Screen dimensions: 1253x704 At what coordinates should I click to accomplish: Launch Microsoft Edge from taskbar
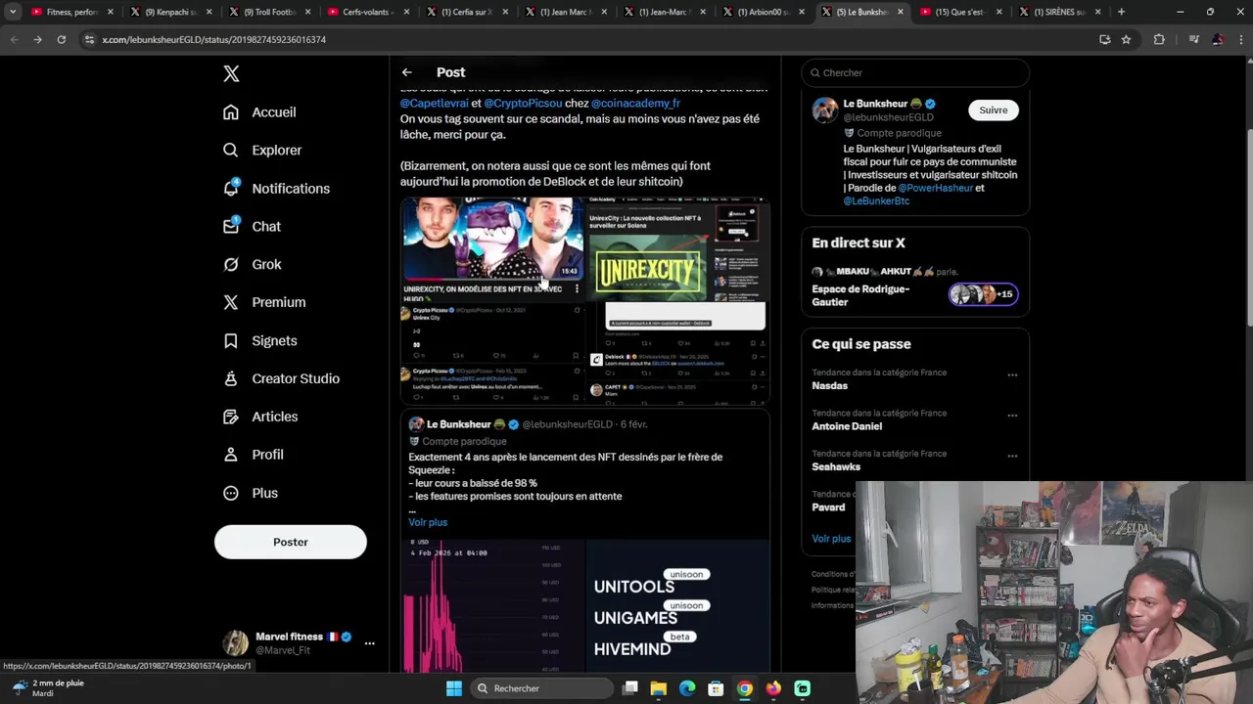coord(687,688)
